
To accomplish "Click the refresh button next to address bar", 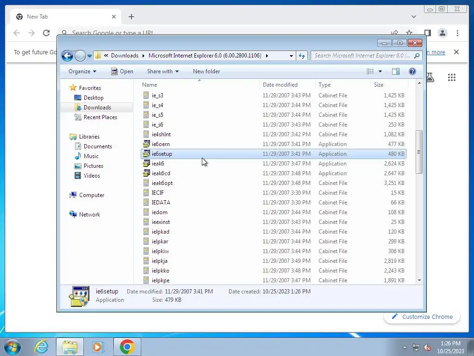I will click(x=302, y=56).
